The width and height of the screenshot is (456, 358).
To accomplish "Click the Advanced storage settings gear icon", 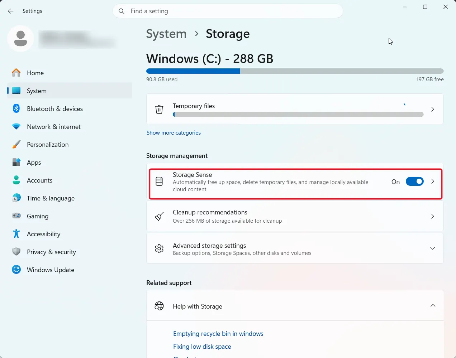I will [159, 248].
